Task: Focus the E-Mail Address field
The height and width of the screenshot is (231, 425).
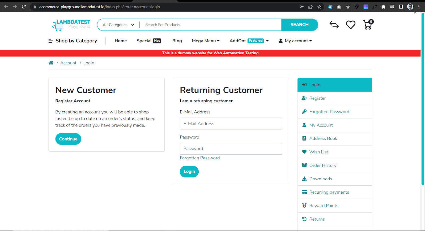Action: pyautogui.click(x=231, y=124)
